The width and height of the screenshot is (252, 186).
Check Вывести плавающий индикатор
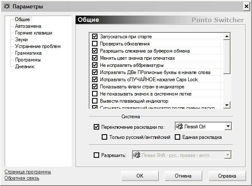point(95,101)
